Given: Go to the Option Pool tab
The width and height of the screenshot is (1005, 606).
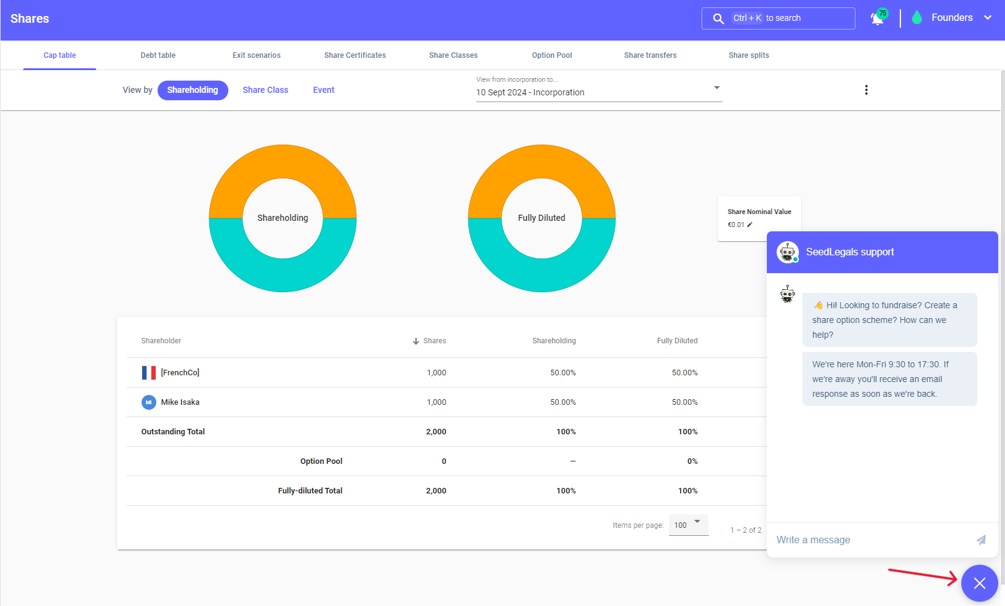Looking at the screenshot, I should coord(552,55).
